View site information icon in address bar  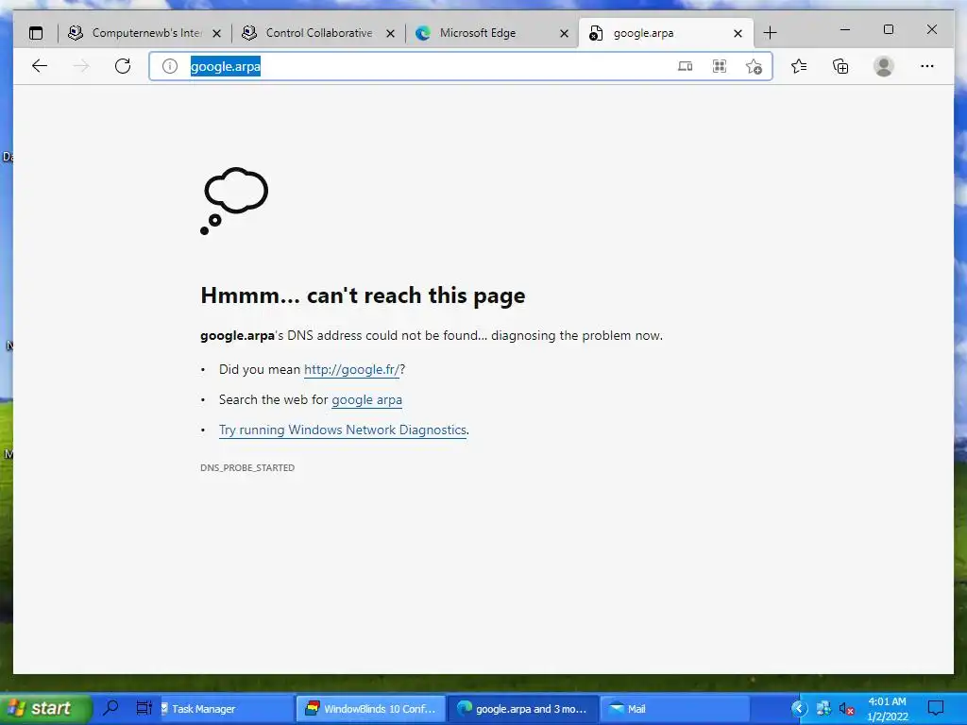(x=170, y=66)
